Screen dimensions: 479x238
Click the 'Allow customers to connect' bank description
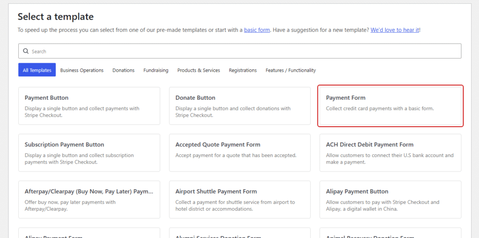coord(390,158)
